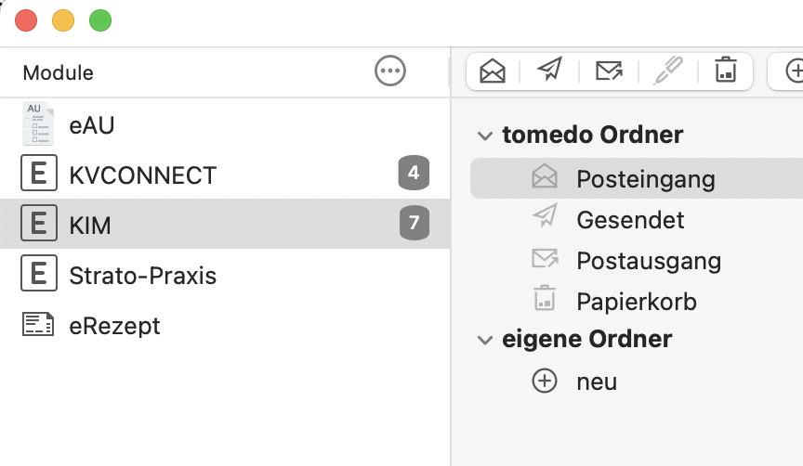This screenshot has height=466, width=803.
Task: Click the envelope-with-arrow outbox toolbar icon
Action: tap(609, 71)
